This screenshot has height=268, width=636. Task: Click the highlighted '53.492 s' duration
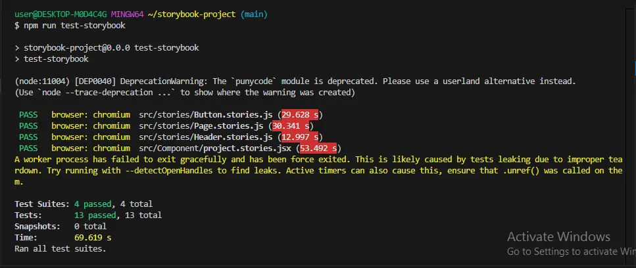pyautogui.click(x=318, y=148)
